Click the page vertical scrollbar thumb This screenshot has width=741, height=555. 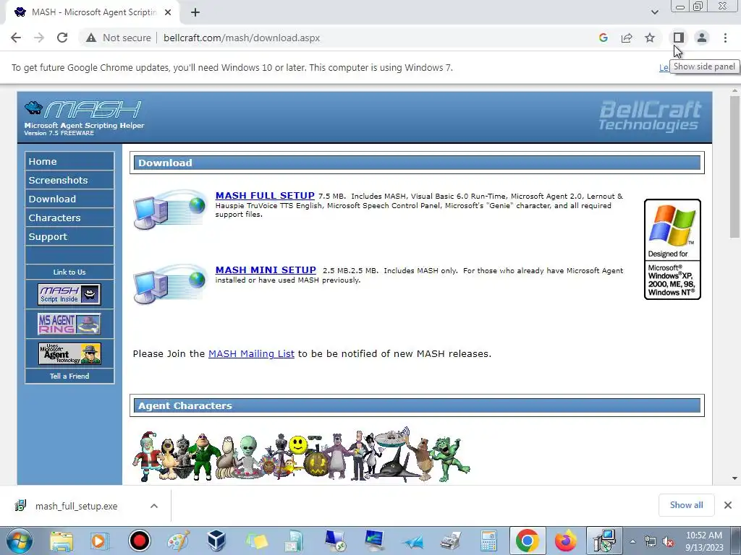click(734, 168)
